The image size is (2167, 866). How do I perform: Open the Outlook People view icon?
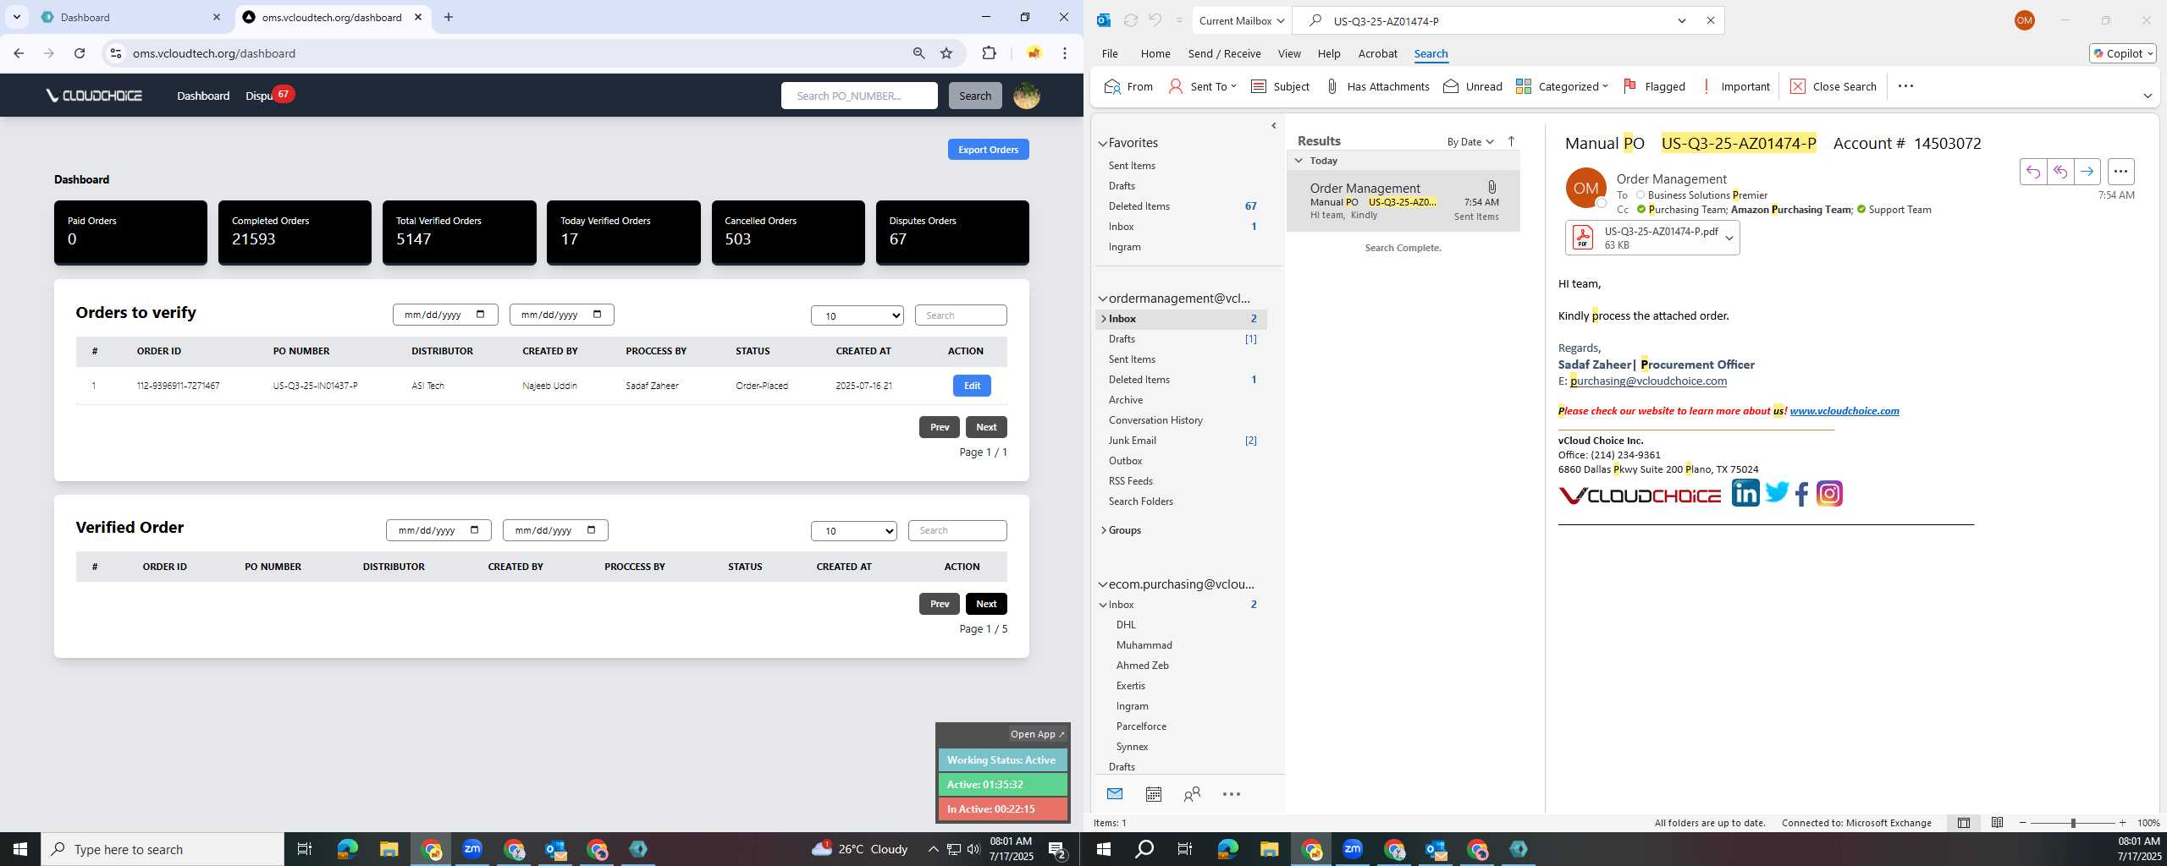pyautogui.click(x=1192, y=794)
